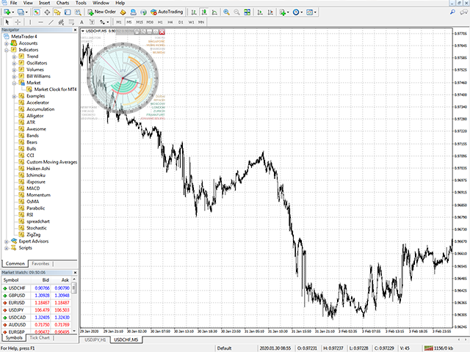Image resolution: width=470 pixels, height=352 pixels.
Task: Open the chart templates icon
Action: (x=310, y=12)
